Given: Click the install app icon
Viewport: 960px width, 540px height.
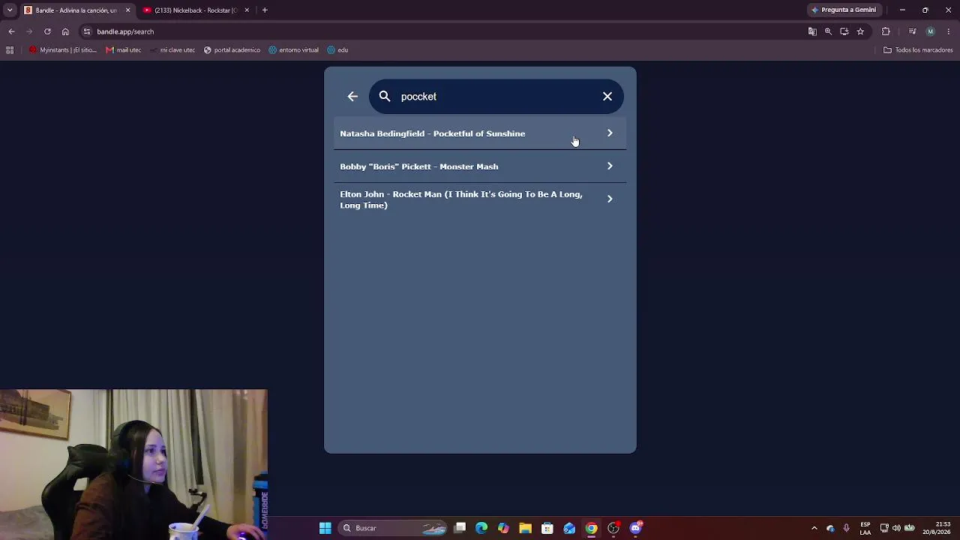Looking at the screenshot, I should [x=844, y=31].
